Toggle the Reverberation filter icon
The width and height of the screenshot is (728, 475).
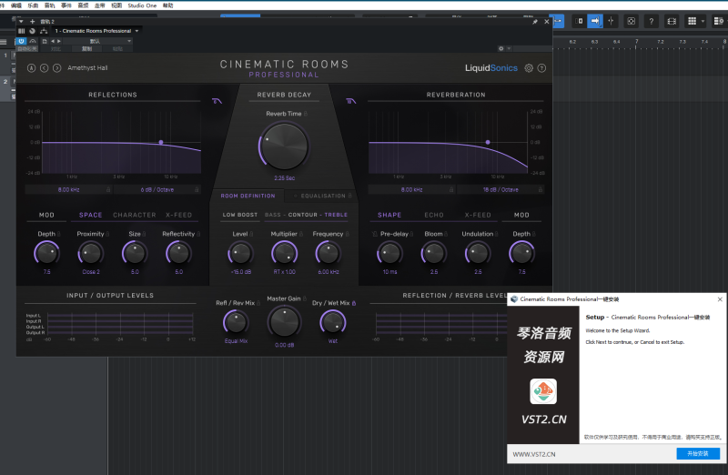(x=350, y=101)
